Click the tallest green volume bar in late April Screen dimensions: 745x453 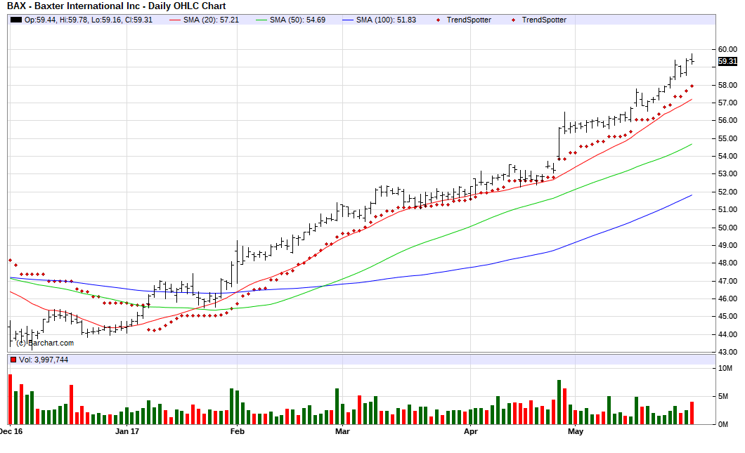pyautogui.click(x=559, y=402)
